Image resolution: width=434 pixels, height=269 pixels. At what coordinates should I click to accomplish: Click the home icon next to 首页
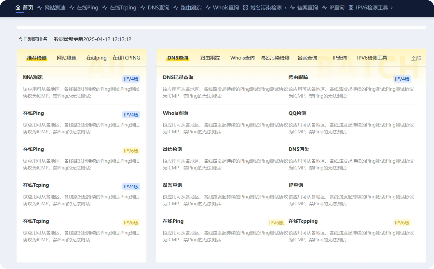click(18, 7)
